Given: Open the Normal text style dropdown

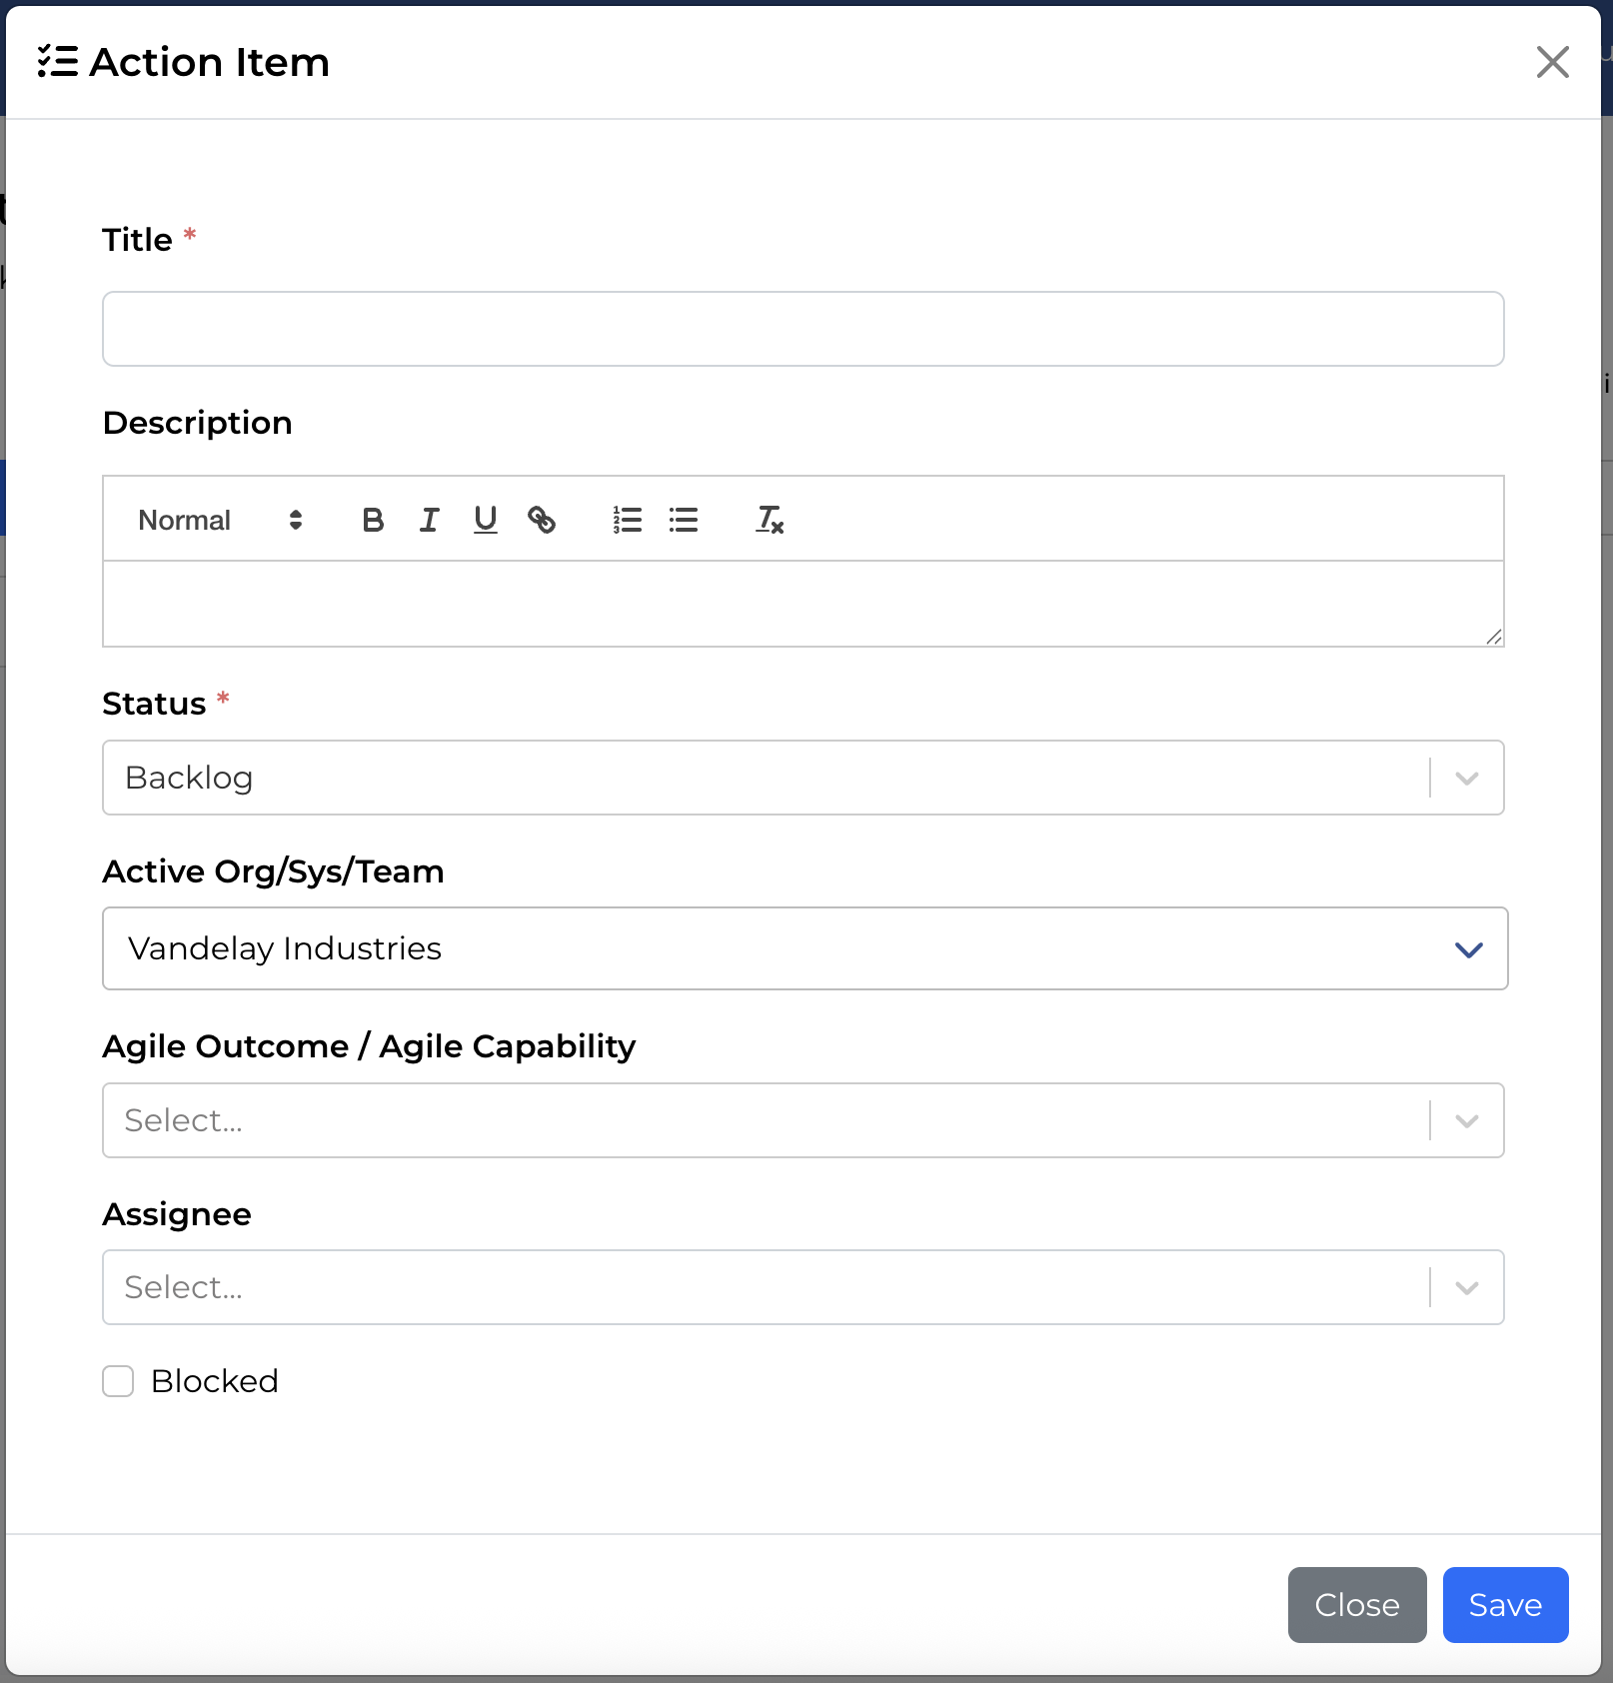Looking at the screenshot, I should (220, 520).
